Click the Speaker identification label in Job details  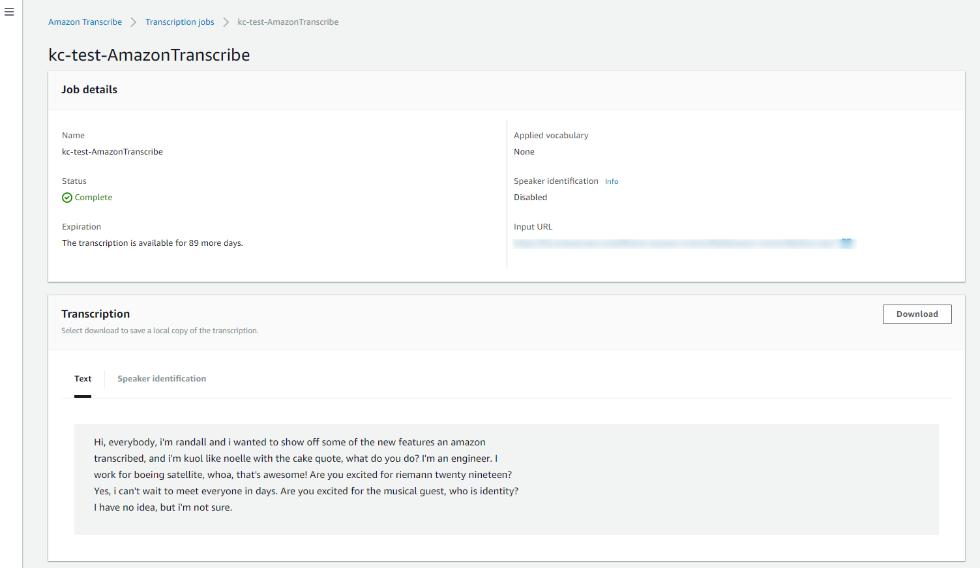556,181
